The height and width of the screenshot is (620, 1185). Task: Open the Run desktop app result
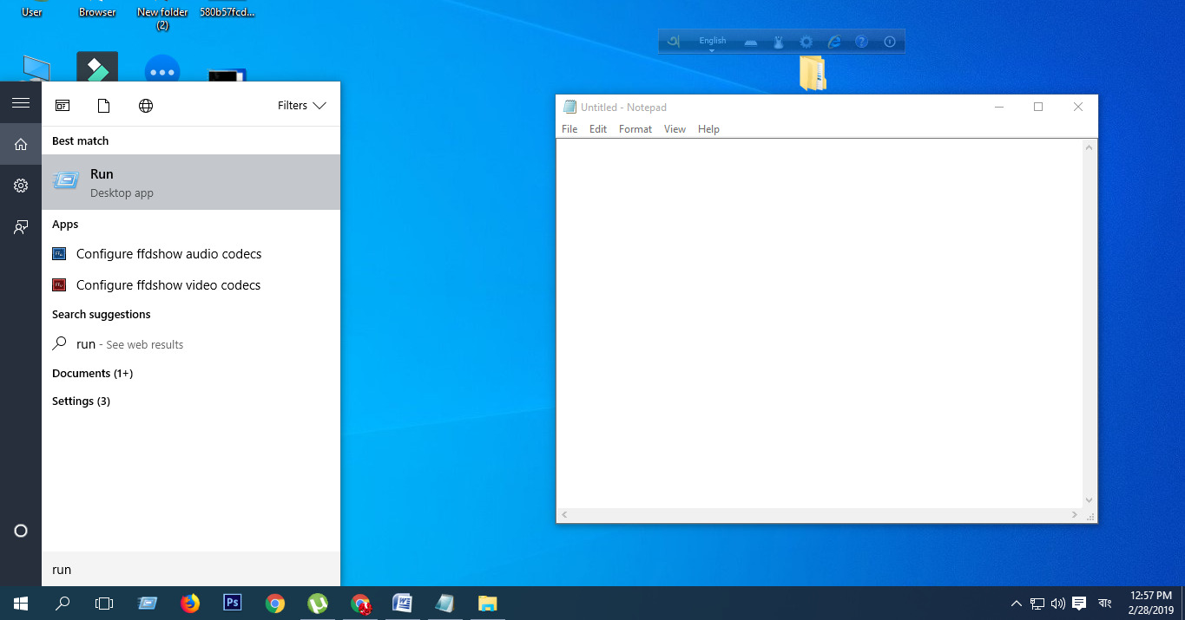pos(190,182)
